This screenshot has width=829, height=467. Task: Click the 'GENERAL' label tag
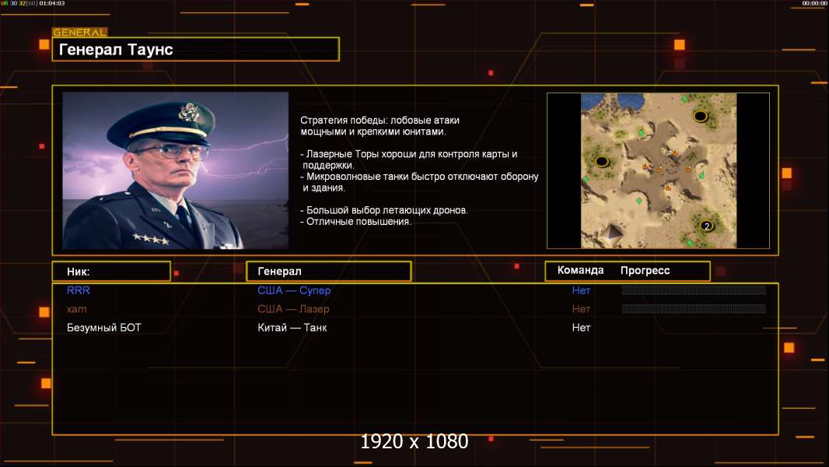pyautogui.click(x=80, y=32)
